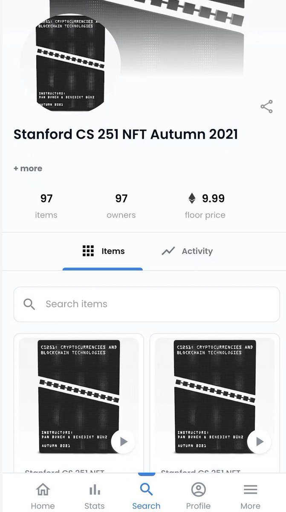The height and width of the screenshot is (512, 286).
Task: Tap the Ethereum icon beside floor price
Action: point(192,198)
